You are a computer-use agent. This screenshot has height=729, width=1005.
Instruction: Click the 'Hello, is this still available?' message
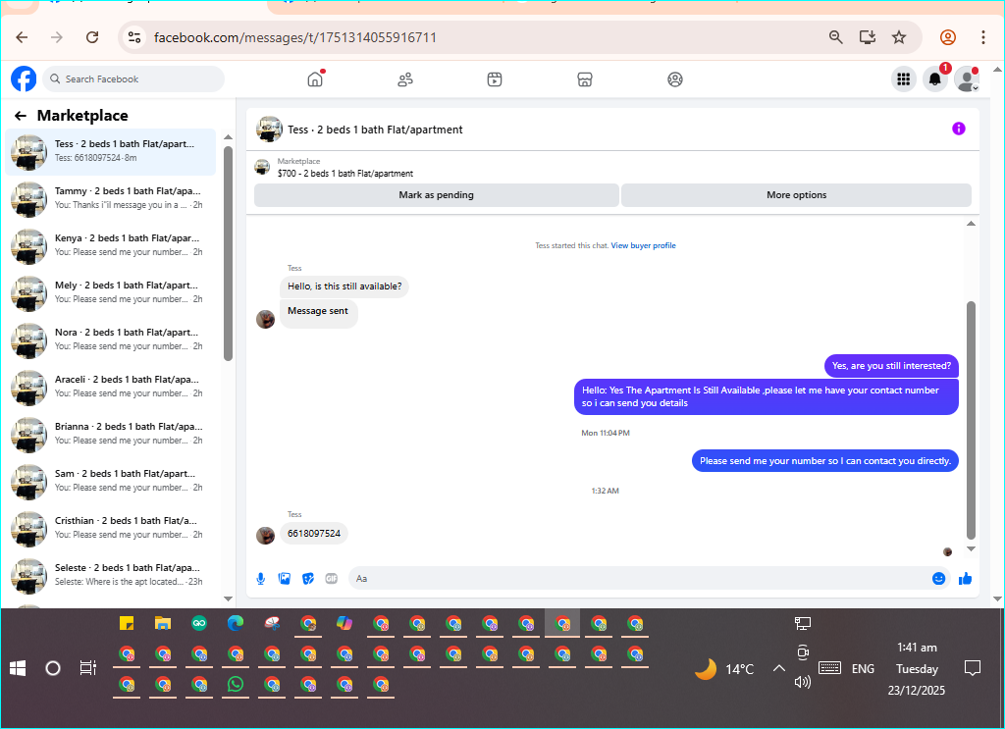click(344, 286)
